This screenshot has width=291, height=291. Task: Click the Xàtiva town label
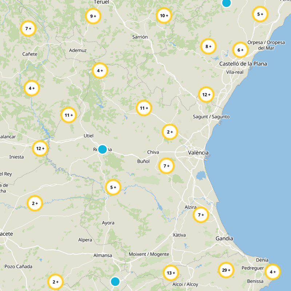point(179,235)
